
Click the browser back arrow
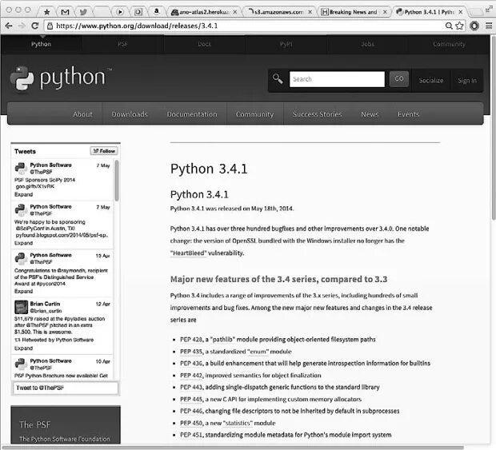click(x=9, y=26)
